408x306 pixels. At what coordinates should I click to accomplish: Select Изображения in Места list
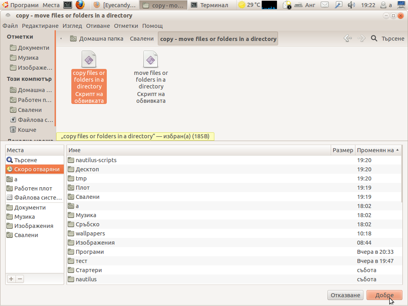click(35, 226)
